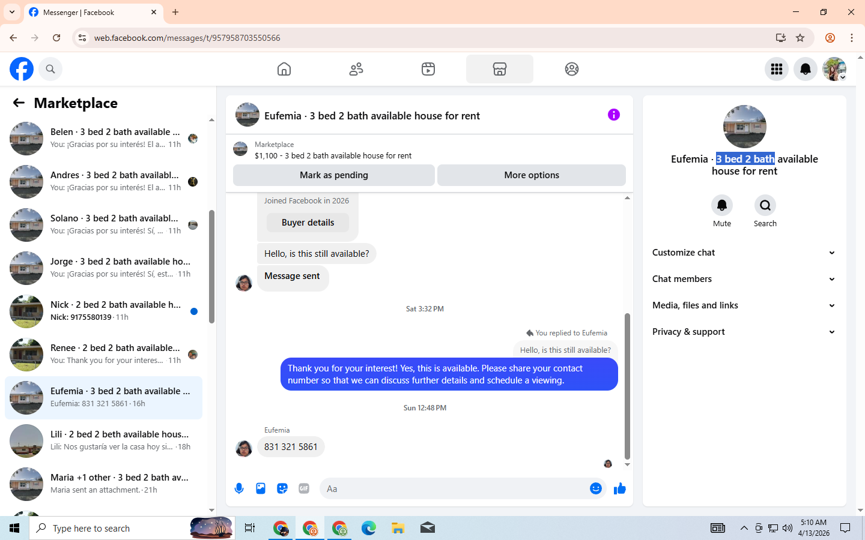Image resolution: width=865 pixels, height=540 pixels.
Task: Open the Reels video icon
Action: pos(428,69)
